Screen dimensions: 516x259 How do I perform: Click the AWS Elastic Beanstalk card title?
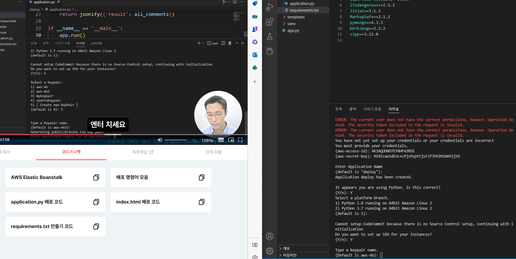click(x=36, y=177)
